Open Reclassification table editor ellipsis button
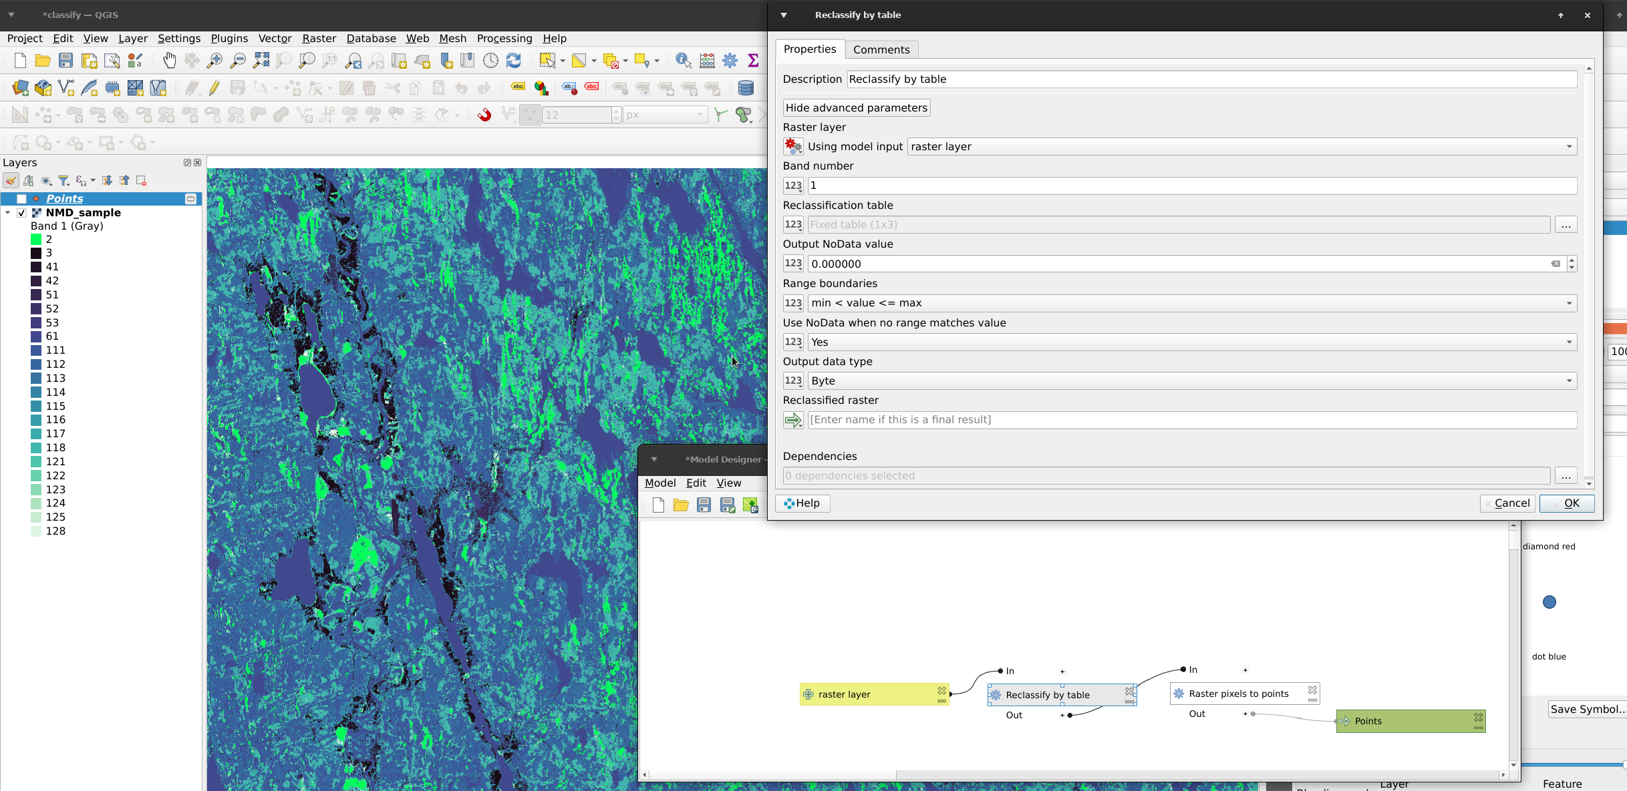 [1566, 225]
